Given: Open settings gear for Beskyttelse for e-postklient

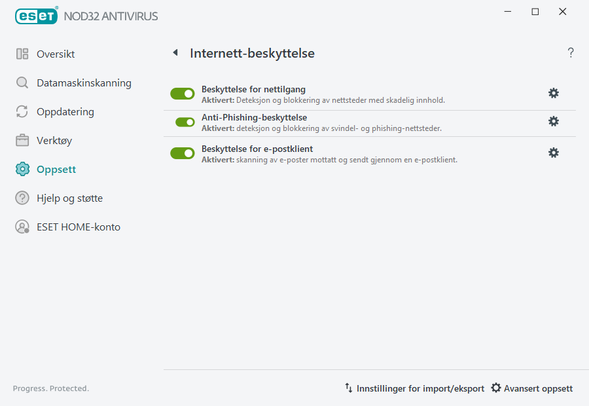Looking at the screenshot, I should point(554,152).
